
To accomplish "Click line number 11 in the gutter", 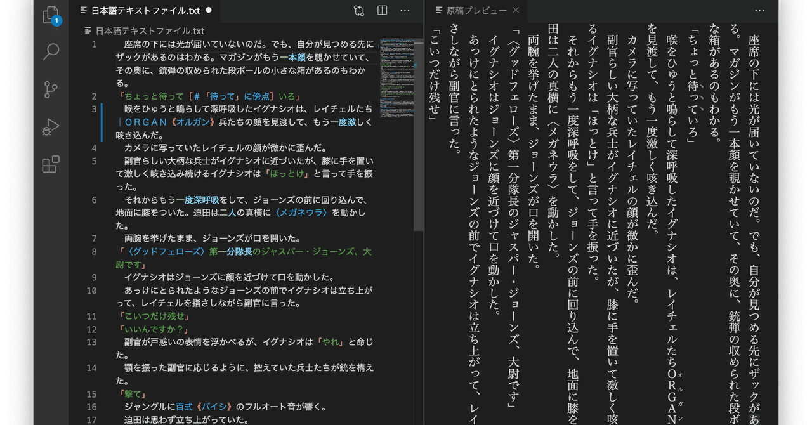I will [x=92, y=317].
